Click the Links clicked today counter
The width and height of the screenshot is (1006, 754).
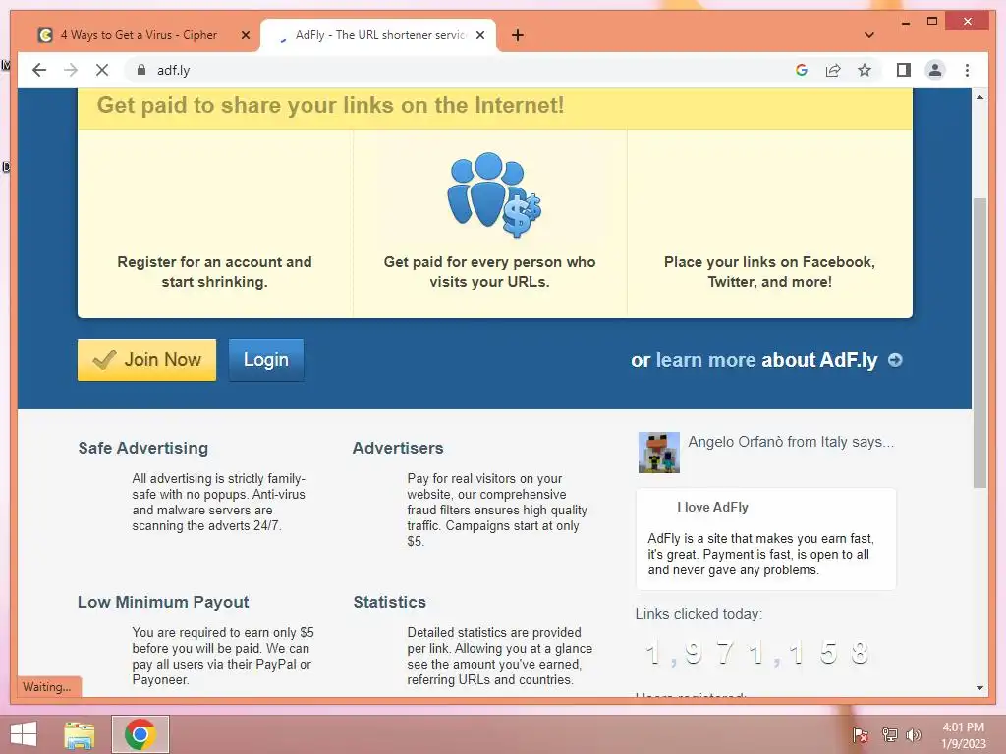757,653
